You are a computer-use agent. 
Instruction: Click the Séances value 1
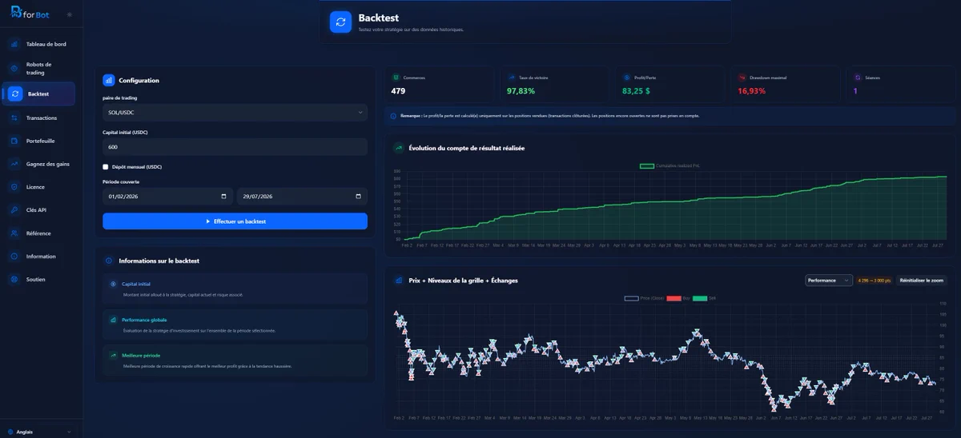pos(855,91)
